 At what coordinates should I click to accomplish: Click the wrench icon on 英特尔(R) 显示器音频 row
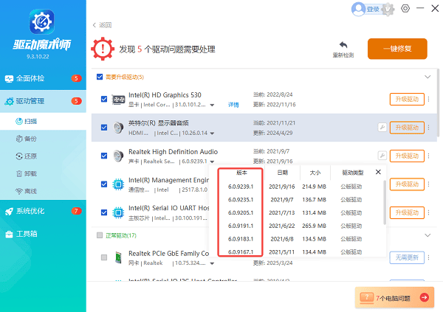point(382,127)
